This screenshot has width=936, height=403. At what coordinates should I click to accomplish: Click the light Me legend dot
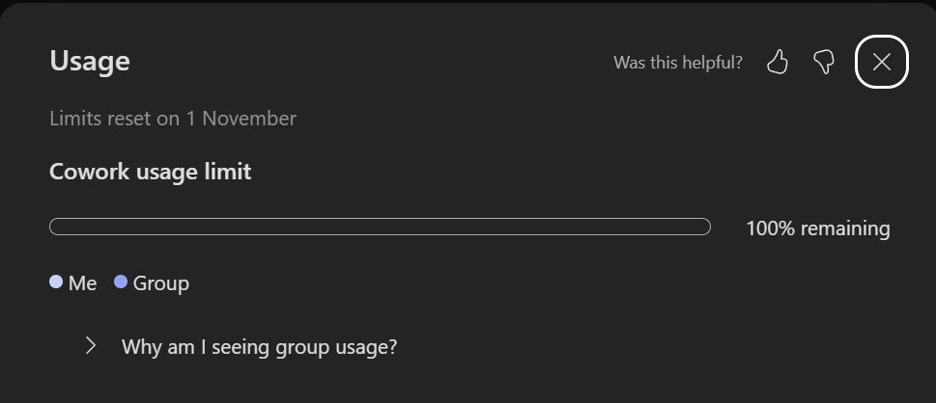pyautogui.click(x=56, y=282)
